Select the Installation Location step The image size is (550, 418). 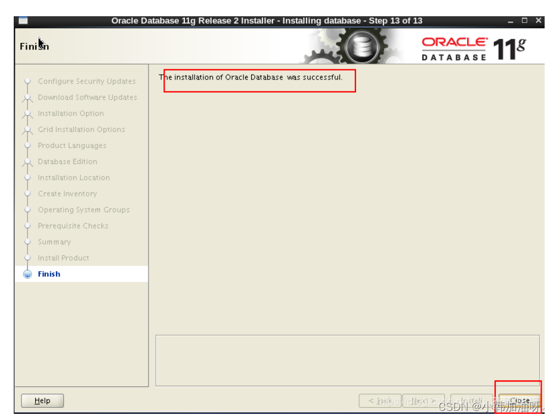[x=73, y=178]
